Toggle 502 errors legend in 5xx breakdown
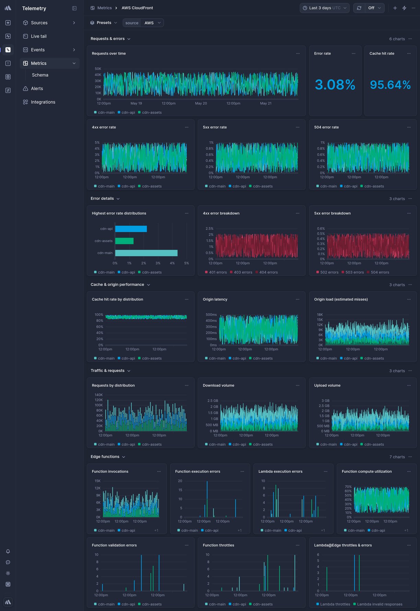420x611 pixels. [x=327, y=272]
